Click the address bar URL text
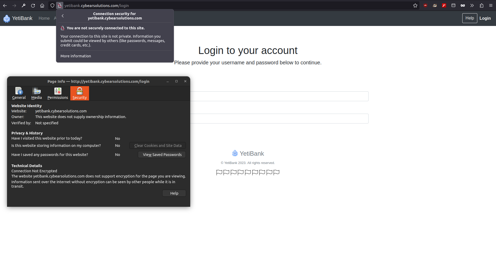This screenshot has height=267, width=496. [x=97, y=6]
